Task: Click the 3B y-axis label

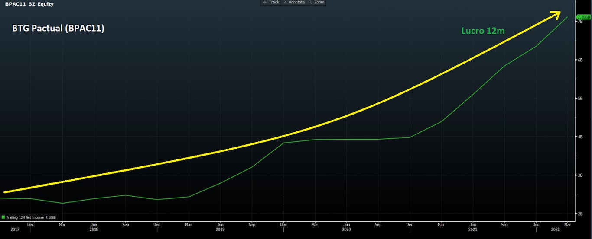Action: tap(581, 175)
